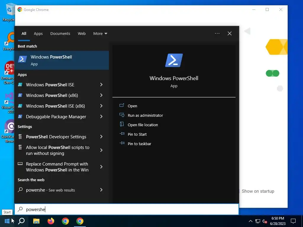This screenshot has width=303, height=227.
Task: Click Pin to taskbar pin icon
Action: pos(122,143)
